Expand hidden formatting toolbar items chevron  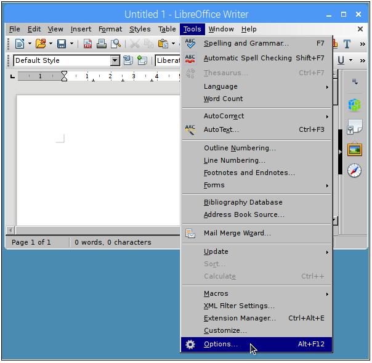(x=362, y=61)
